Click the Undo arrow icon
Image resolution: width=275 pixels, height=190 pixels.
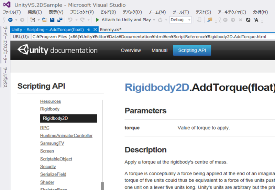pos(70,20)
